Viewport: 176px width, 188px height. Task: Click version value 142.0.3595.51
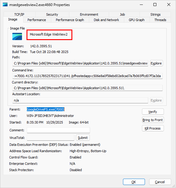tap(41, 46)
